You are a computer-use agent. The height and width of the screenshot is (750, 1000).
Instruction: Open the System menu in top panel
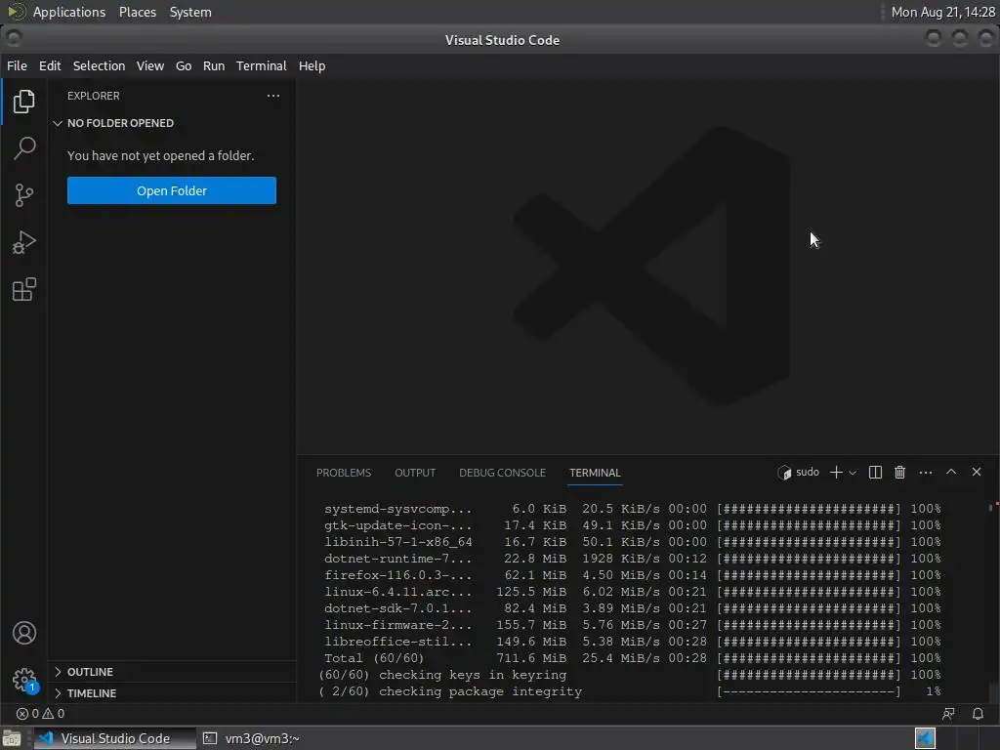point(190,12)
